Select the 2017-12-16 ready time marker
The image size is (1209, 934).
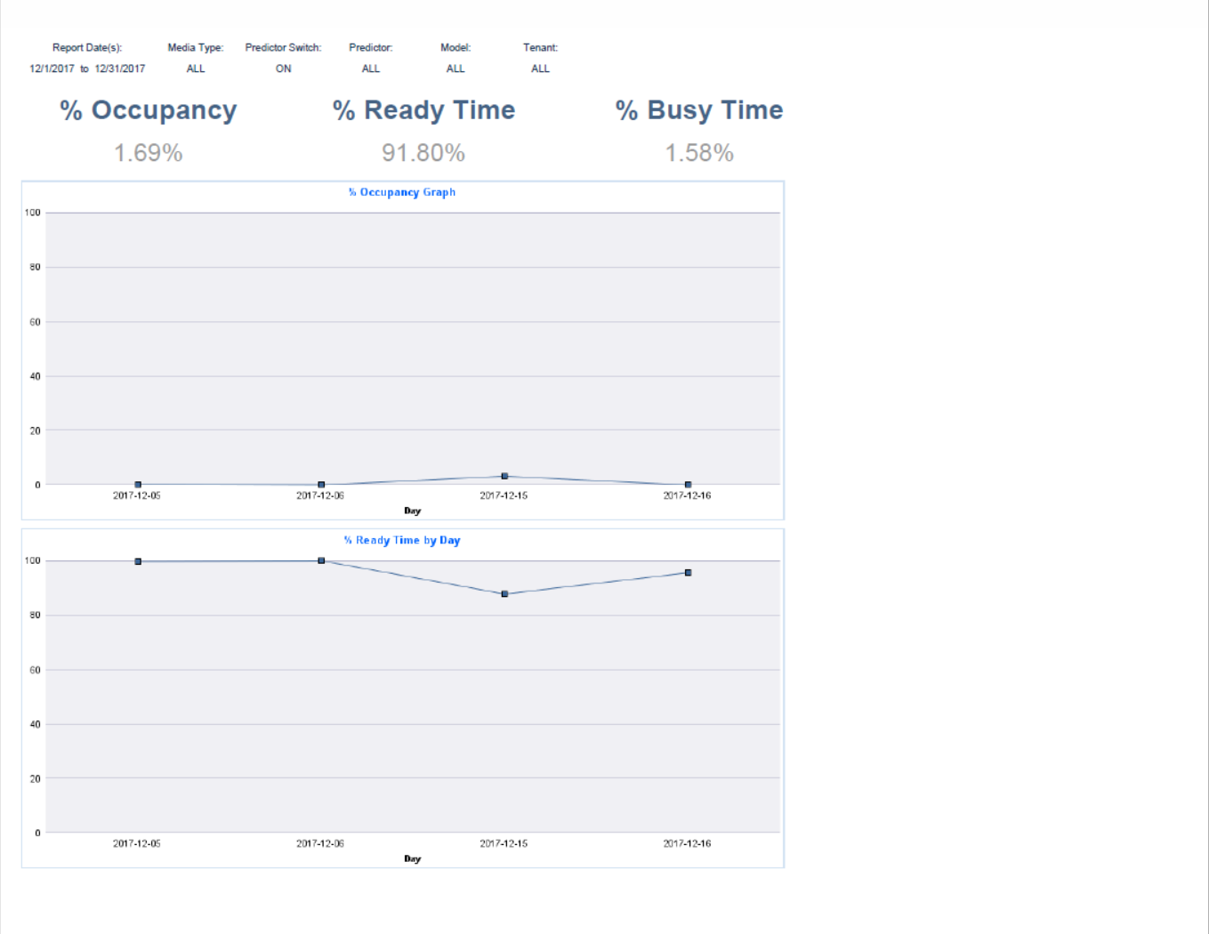(x=688, y=572)
